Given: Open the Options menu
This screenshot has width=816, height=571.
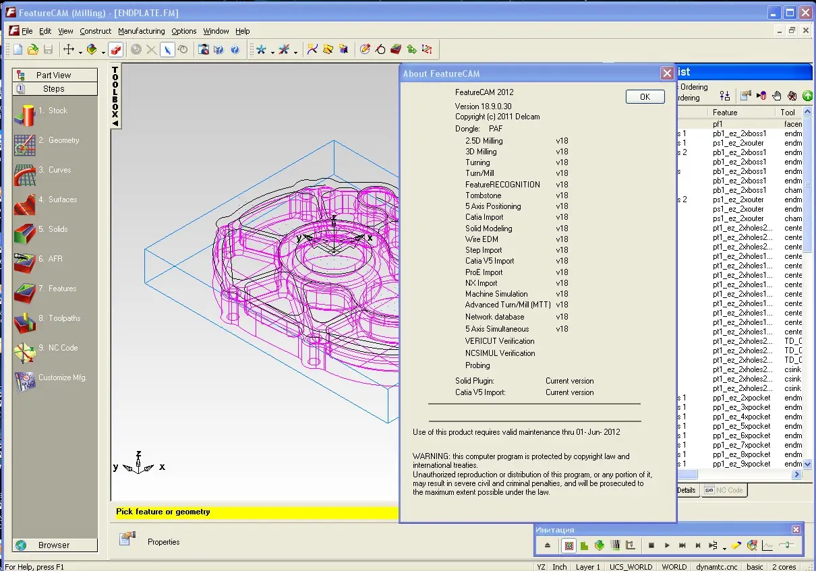Looking at the screenshot, I should coord(183,31).
